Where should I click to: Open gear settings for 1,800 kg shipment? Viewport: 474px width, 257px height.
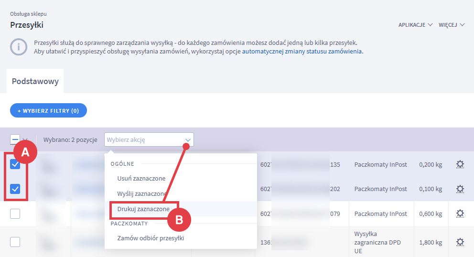click(x=460, y=242)
